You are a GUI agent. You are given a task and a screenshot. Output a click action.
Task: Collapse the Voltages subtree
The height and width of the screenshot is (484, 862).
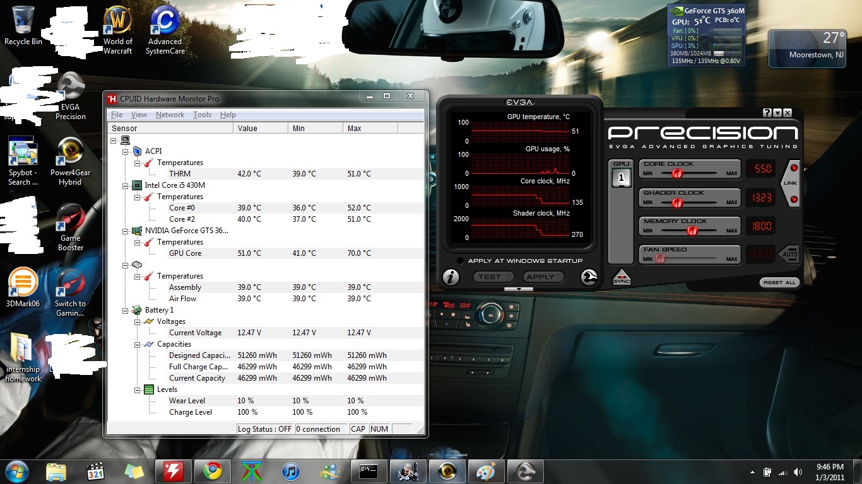pos(137,321)
